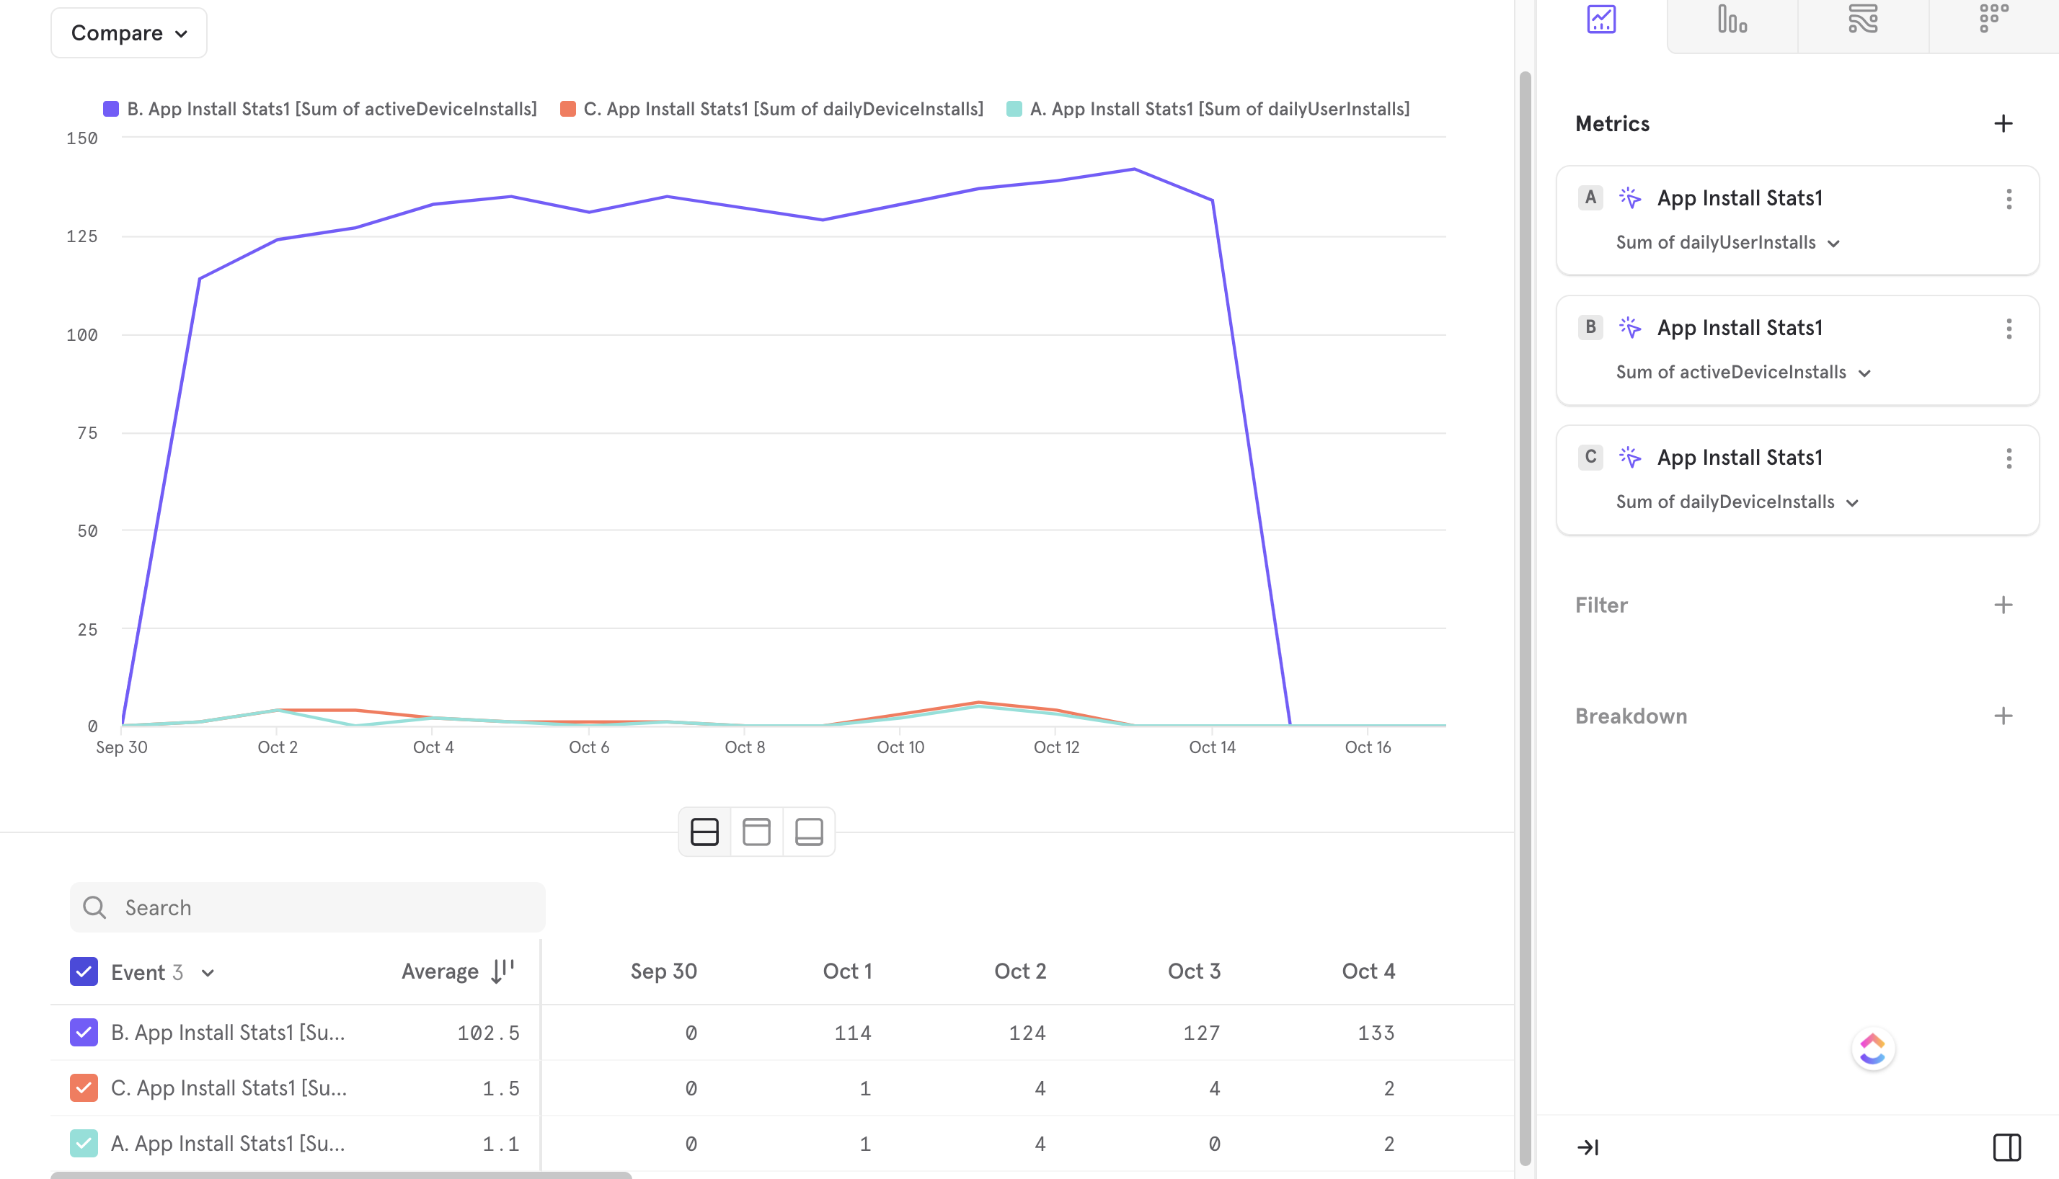The image size is (2059, 1179).
Task: Open the Compare dropdown
Action: coord(128,32)
